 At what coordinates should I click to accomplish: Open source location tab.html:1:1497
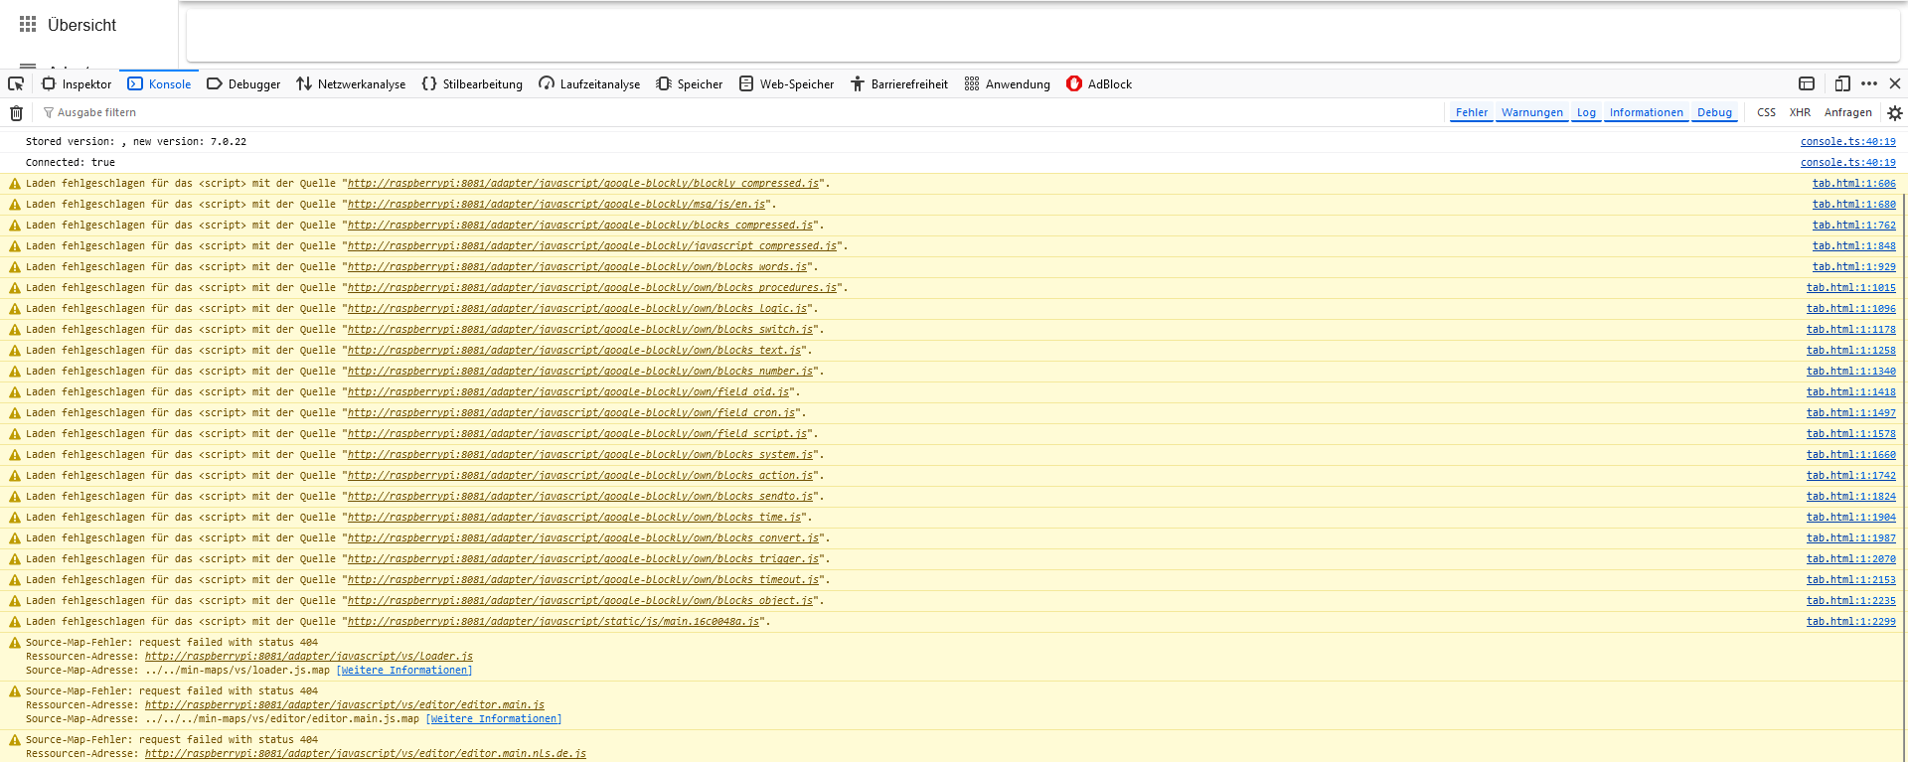[x=1851, y=413]
